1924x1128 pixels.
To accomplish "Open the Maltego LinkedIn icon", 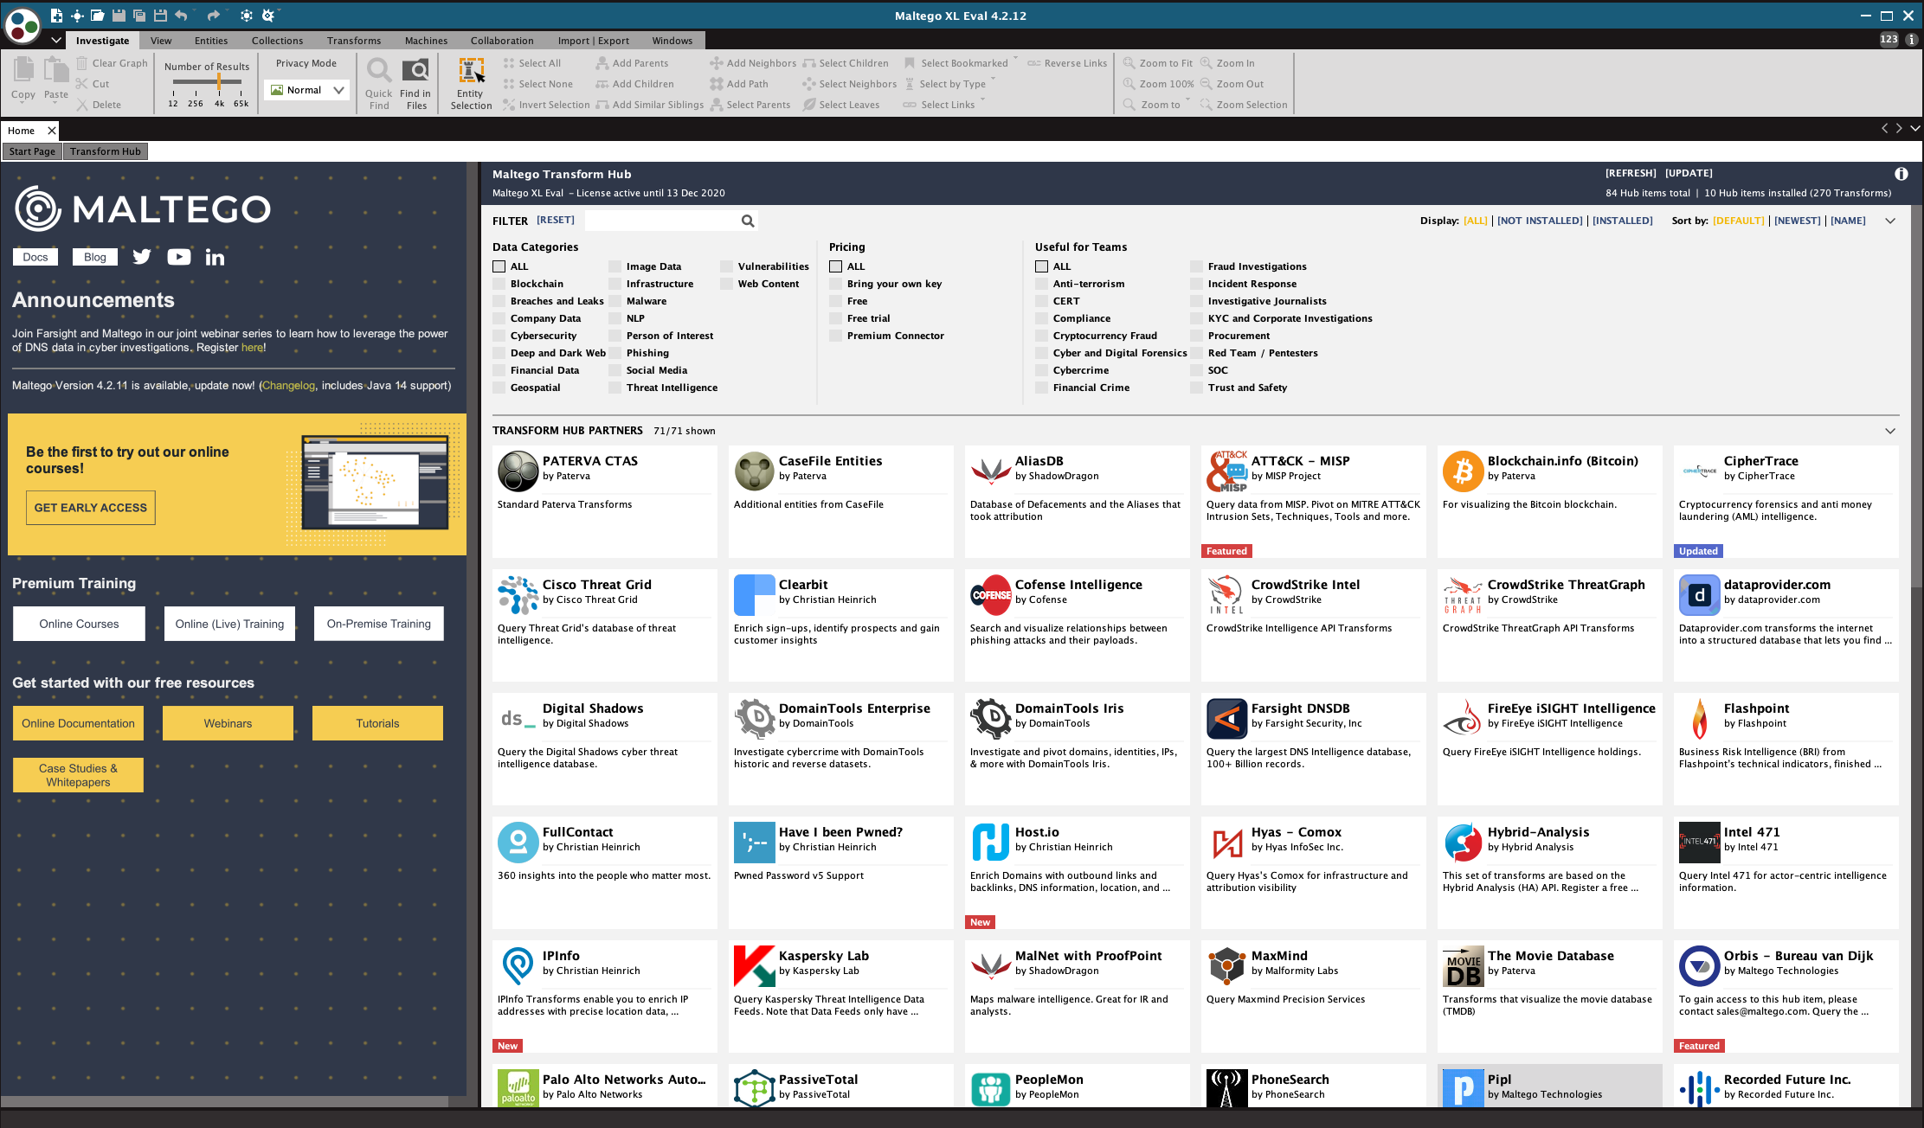I will pyautogui.click(x=215, y=257).
